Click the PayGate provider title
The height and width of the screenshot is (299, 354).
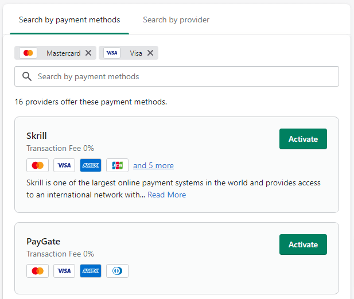click(x=44, y=242)
